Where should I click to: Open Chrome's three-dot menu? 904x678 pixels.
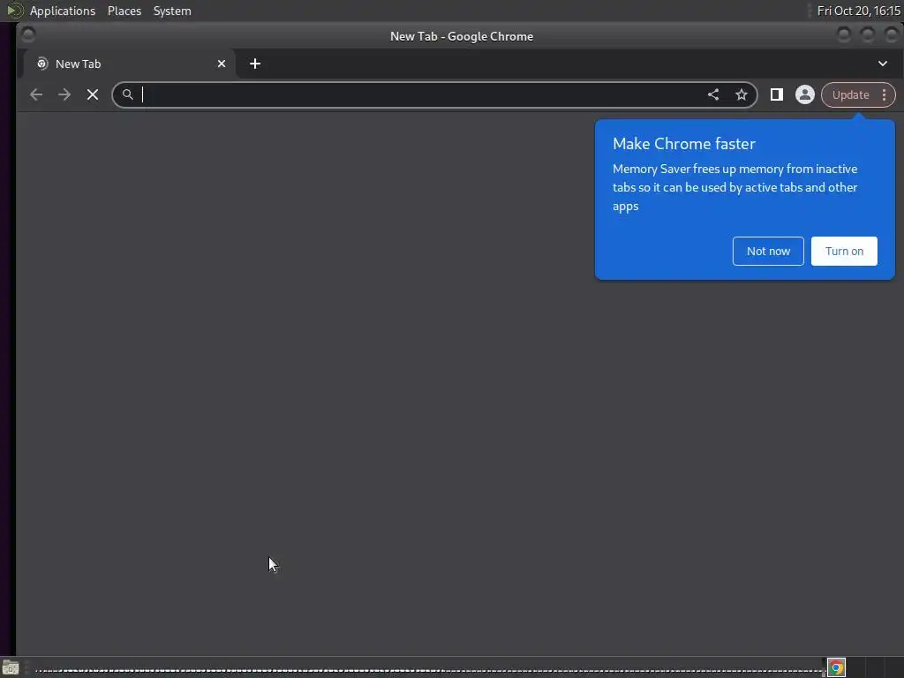pyautogui.click(x=885, y=95)
